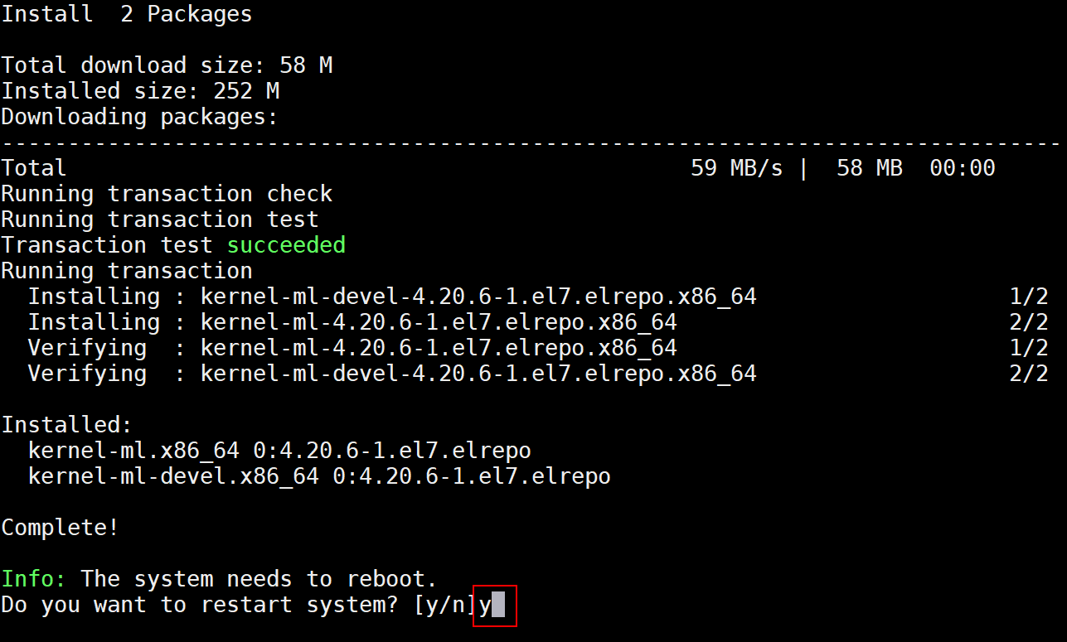Click the 'Complete!' message
This screenshot has height=642, width=1067.
click(x=61, y=528)
